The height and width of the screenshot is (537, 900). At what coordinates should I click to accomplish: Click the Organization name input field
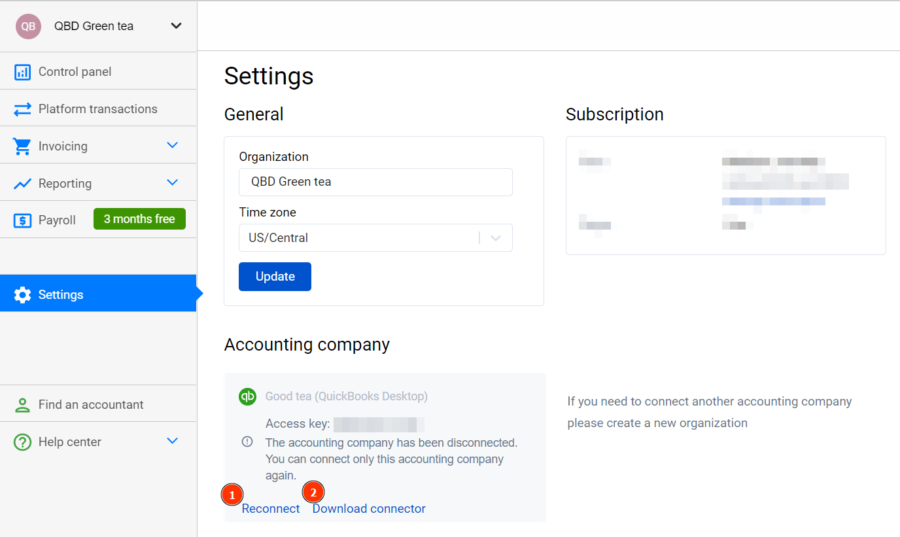[375, 182]
